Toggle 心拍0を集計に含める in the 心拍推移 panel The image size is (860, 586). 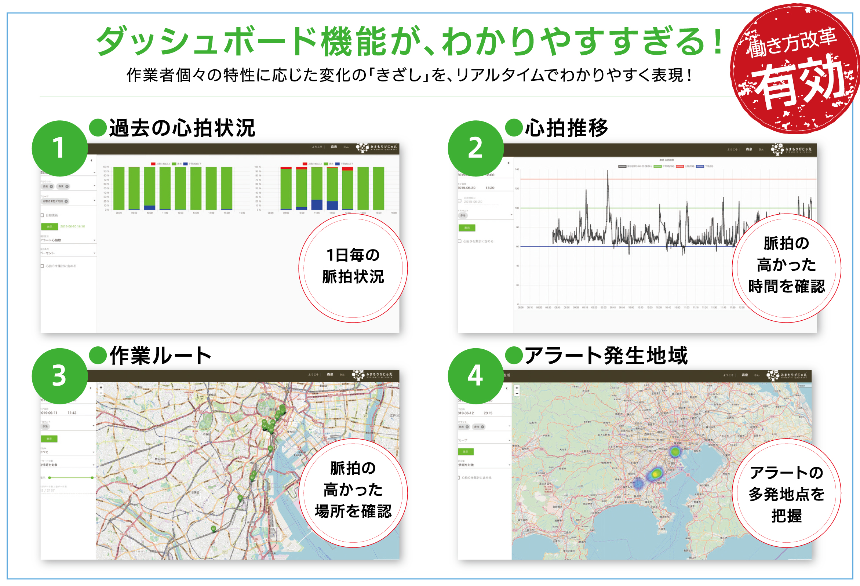pos(460,241)
